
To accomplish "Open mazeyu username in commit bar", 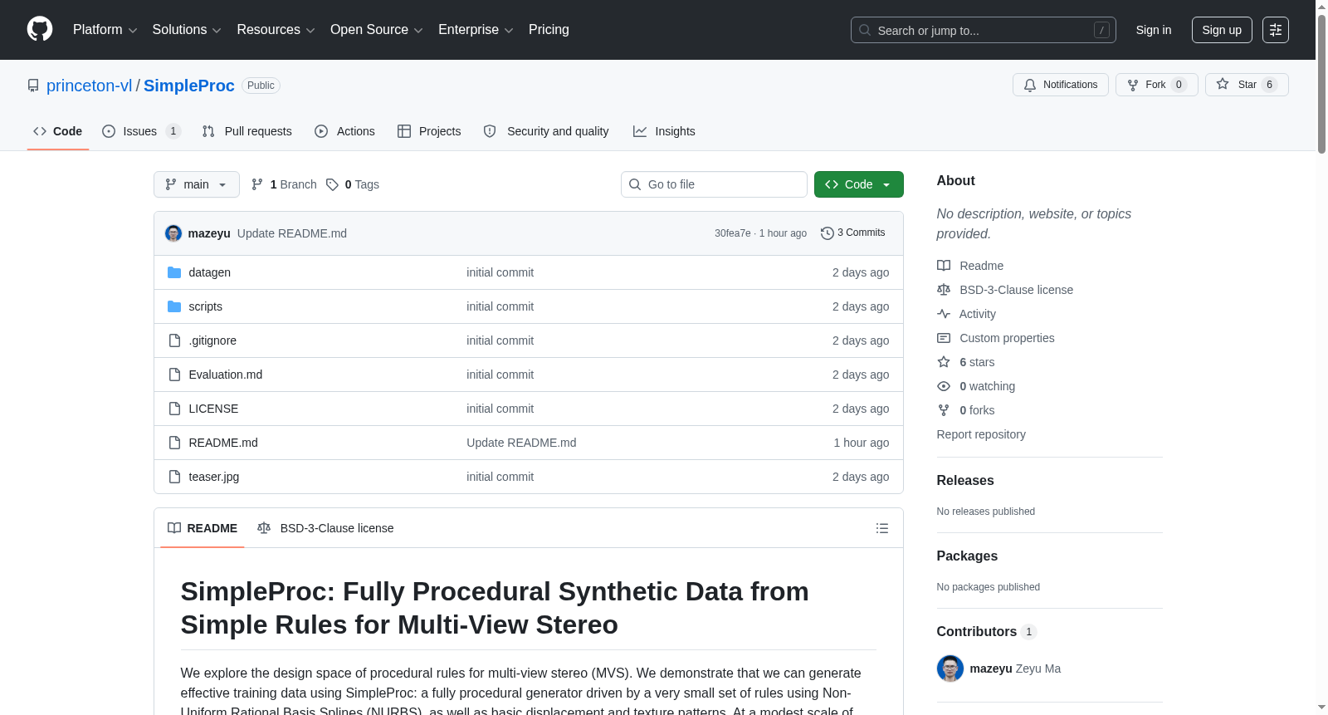I will (209, 233).
